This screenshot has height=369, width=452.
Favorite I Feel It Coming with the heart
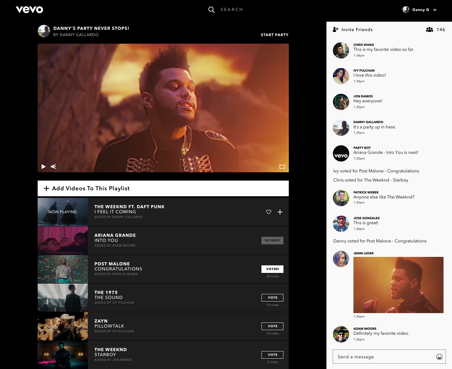click(x=269, y=212)
